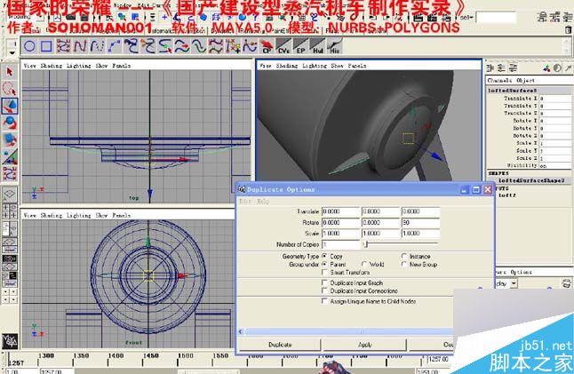Screen dimensions: 574x374
Task: Click the Rotate Z input field
Action: (420, 222)
